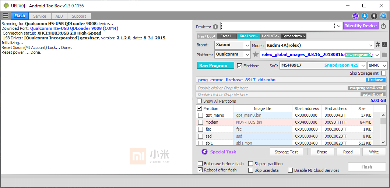390x188 pixels.
Task: Check the modem partition checkbox
Action: pos(200,122)
